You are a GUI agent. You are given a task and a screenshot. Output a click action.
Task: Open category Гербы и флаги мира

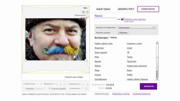click(103, 43)
